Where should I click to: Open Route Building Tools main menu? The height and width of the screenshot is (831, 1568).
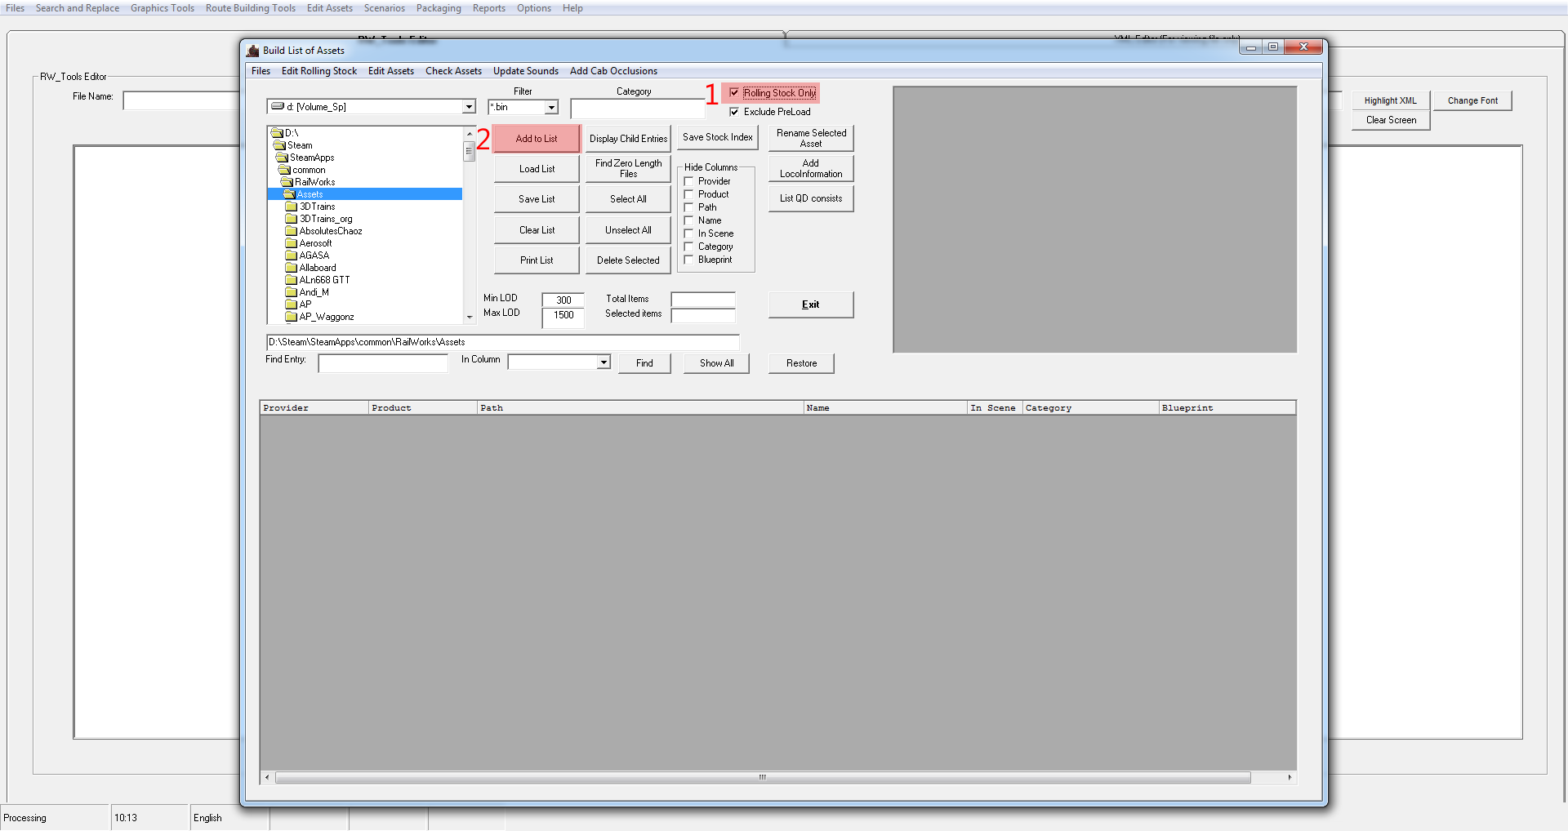(x=251, y=8)
